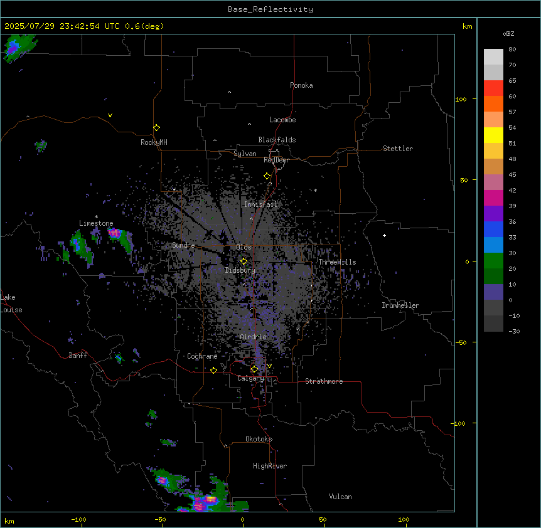The height and width of the screenshot is (528, 541).
Task: Click the strong storm cell east of Limestone
Action: [x=115, y=233]
